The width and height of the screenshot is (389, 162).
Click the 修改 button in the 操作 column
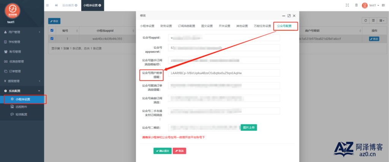pos(374,39)
